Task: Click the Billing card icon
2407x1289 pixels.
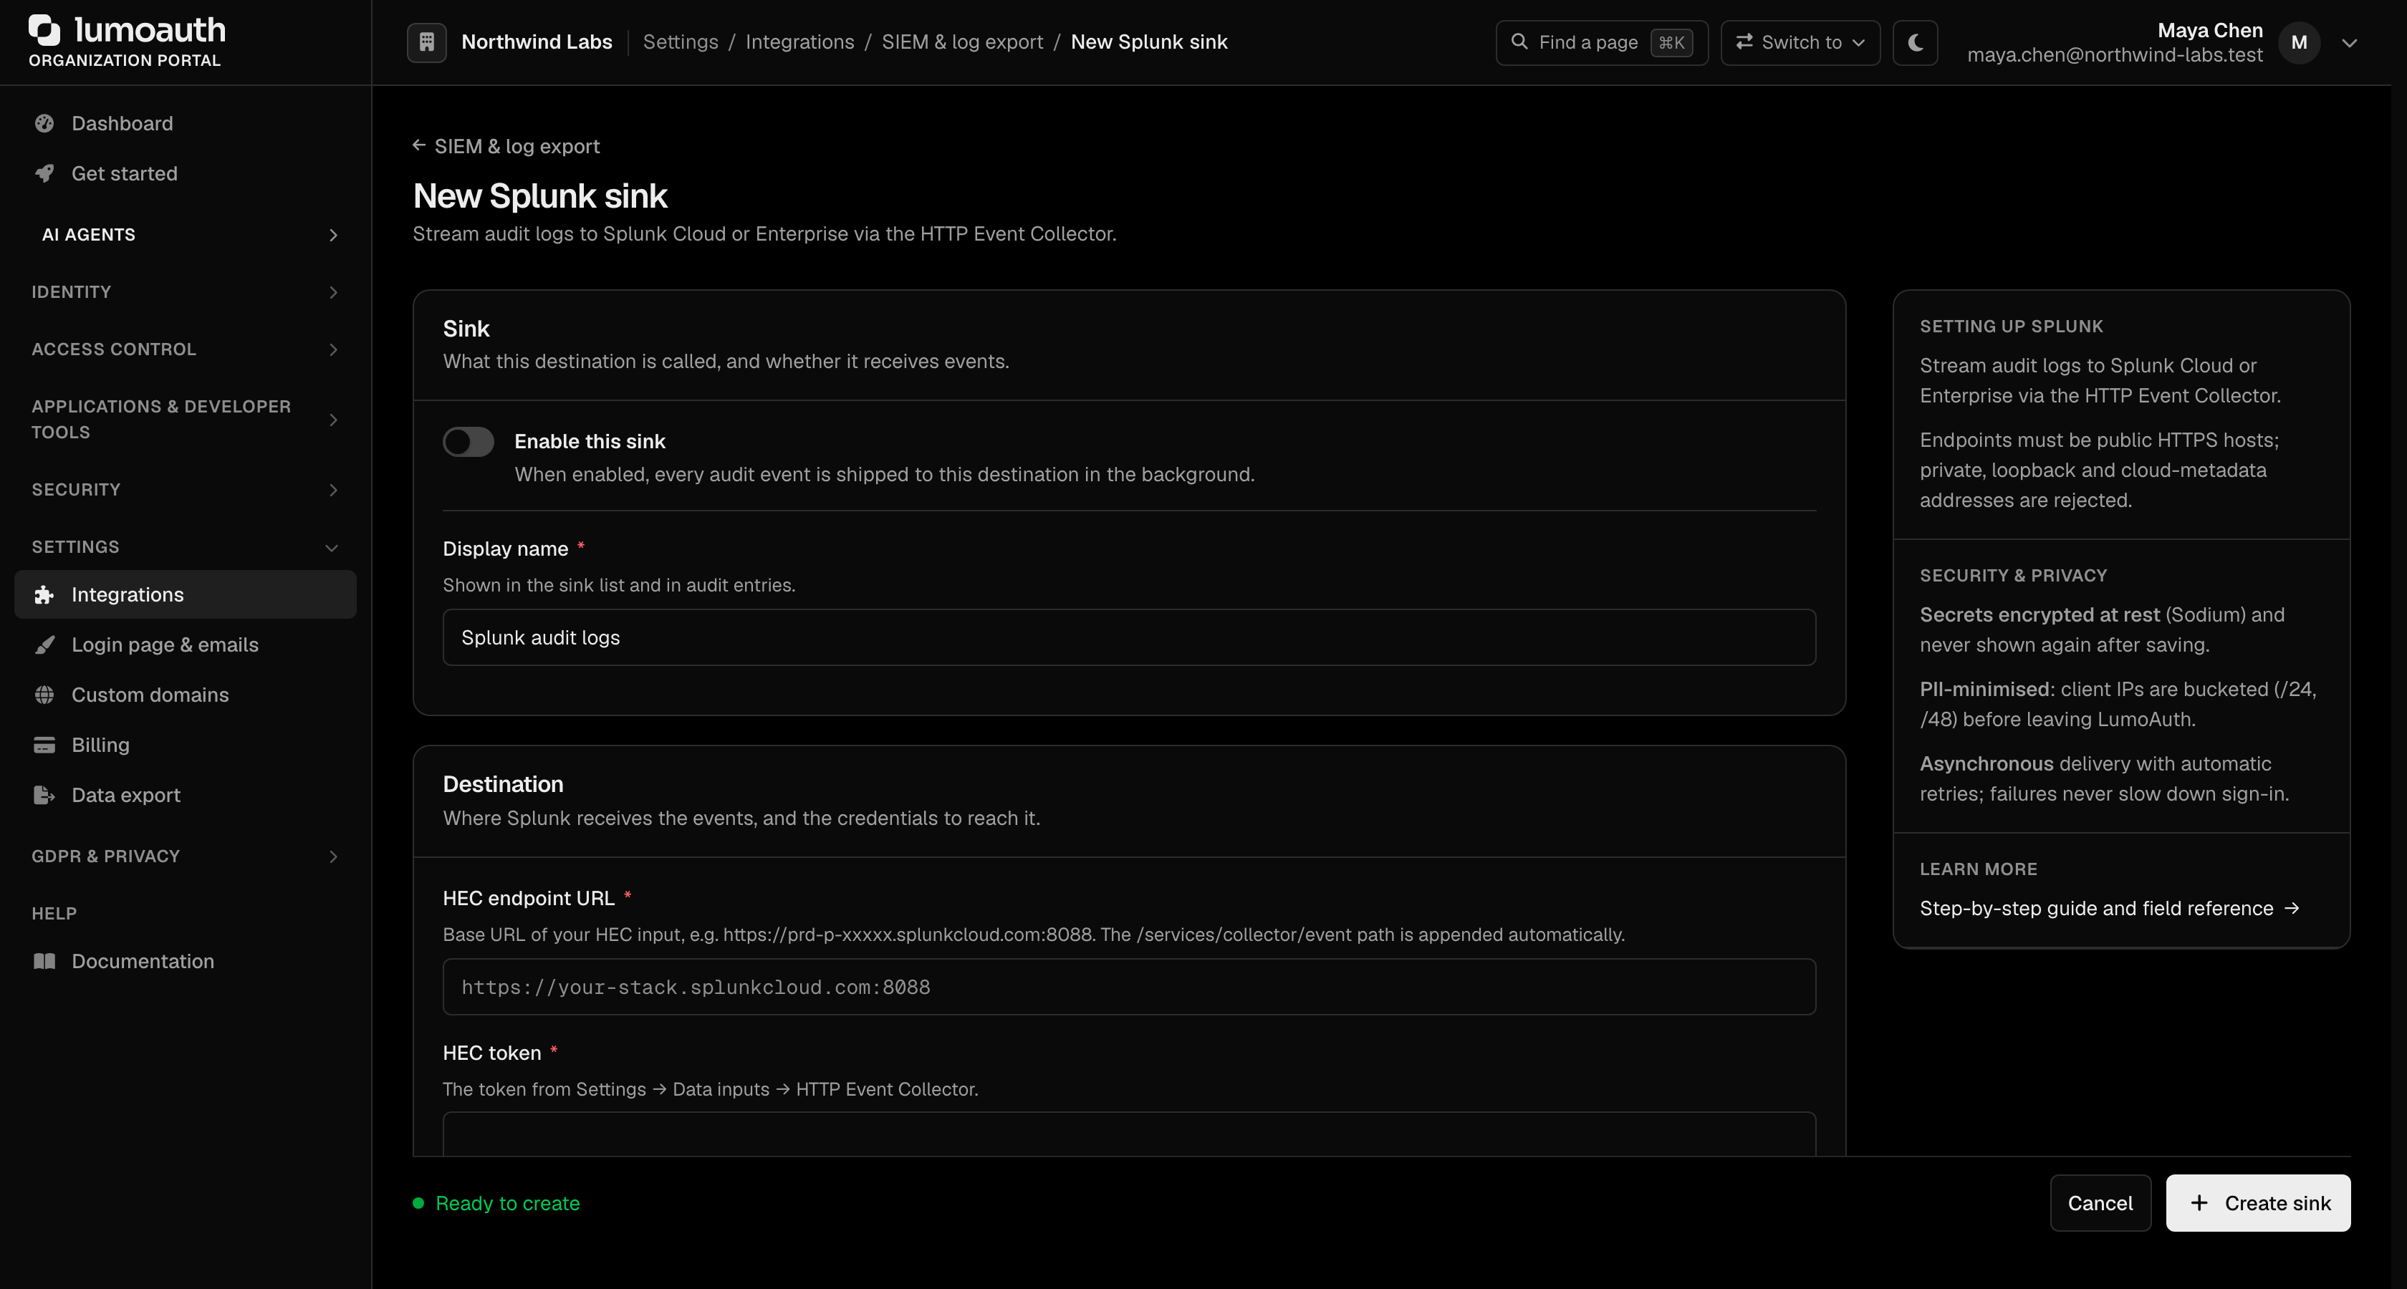Action: coord(44,745)
